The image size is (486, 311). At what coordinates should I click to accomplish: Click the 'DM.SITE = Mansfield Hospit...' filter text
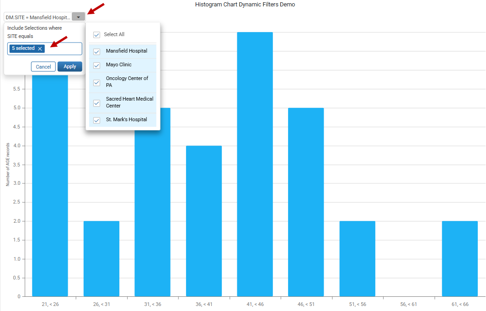click(38, 17)
